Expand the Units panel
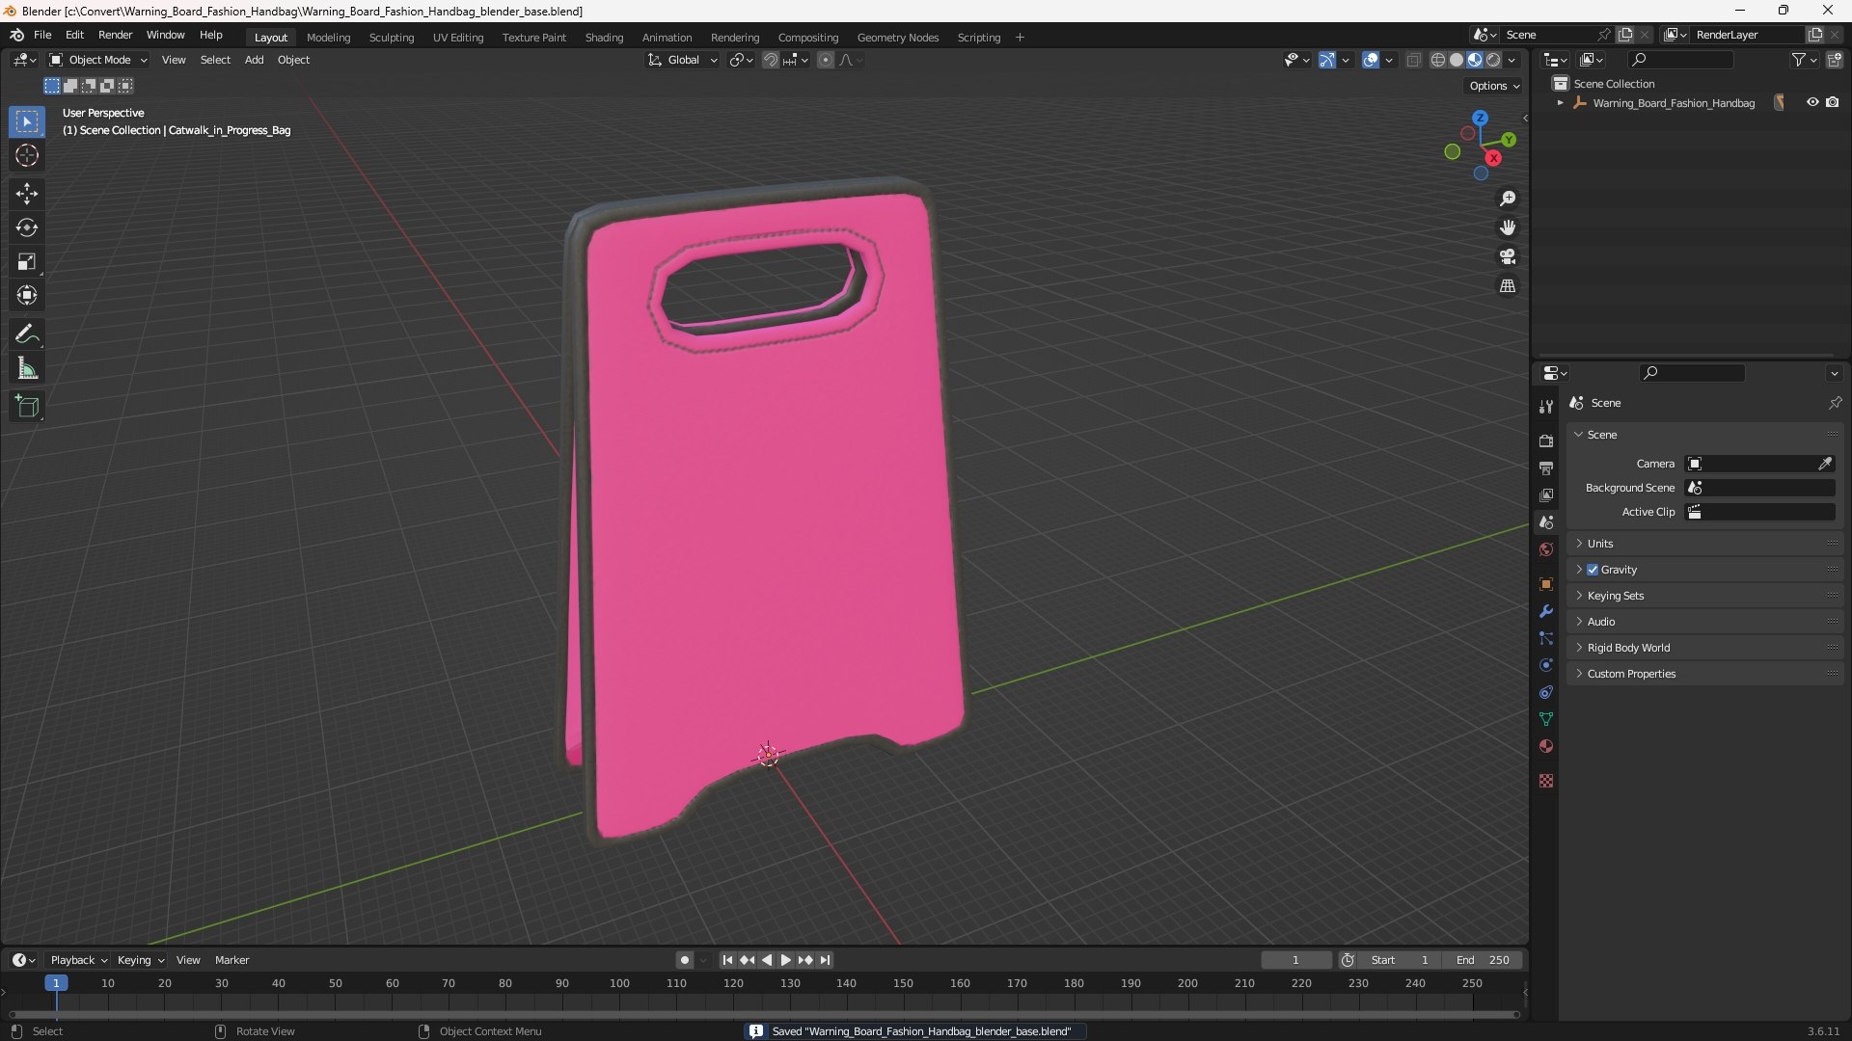Image resolution: width=1852 pixels, height=1041 pixels. click(1600, 544)
